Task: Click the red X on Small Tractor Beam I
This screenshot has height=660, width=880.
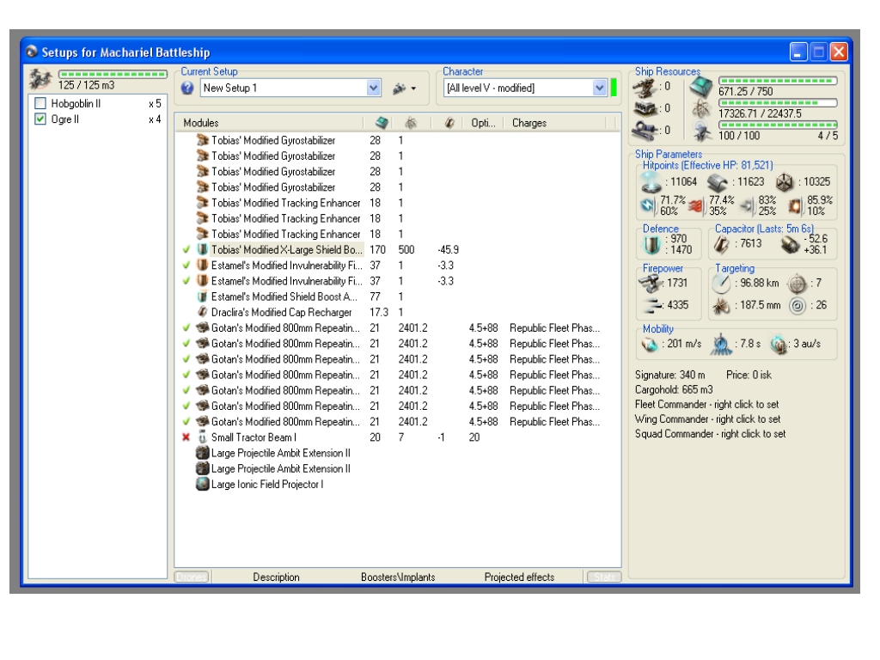Action: click(x=187, y=437)
